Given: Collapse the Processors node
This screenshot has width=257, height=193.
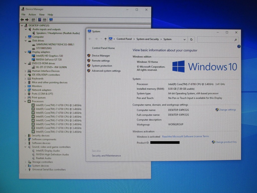Looking at the screenshot, I should (25, 102).
